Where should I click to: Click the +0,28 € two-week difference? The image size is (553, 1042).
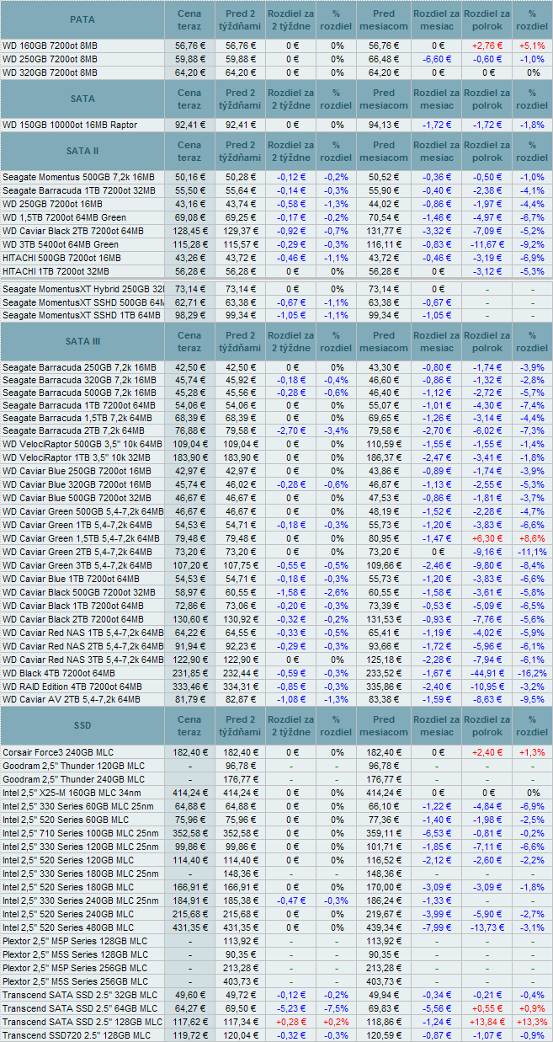click(x=291, y=1022)
